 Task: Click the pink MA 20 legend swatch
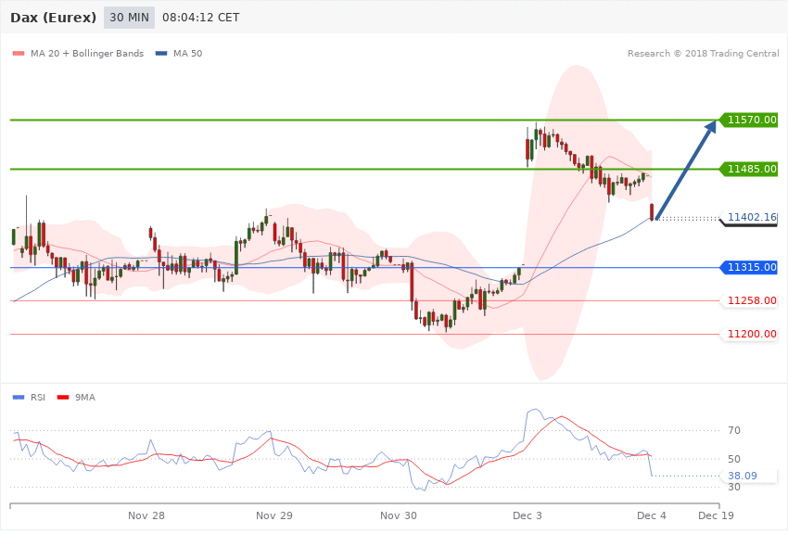tap(19, 53)
